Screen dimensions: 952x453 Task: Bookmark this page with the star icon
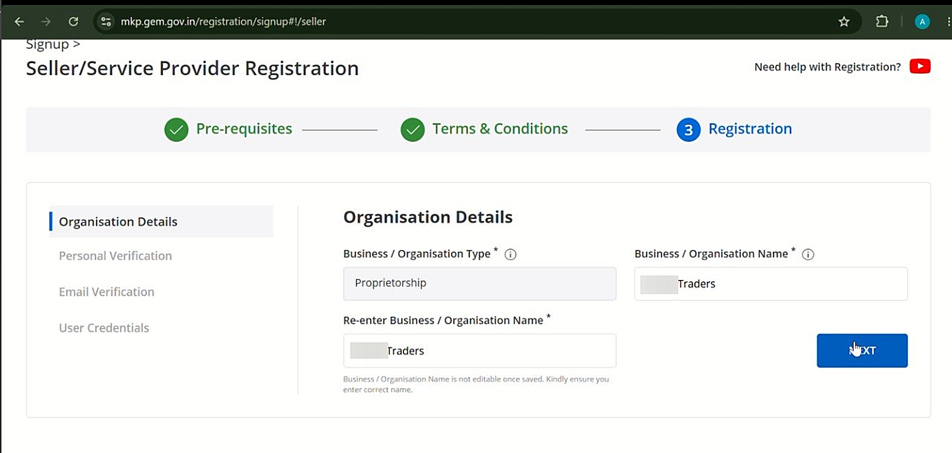pyautogui.click(x=844, y=21)
